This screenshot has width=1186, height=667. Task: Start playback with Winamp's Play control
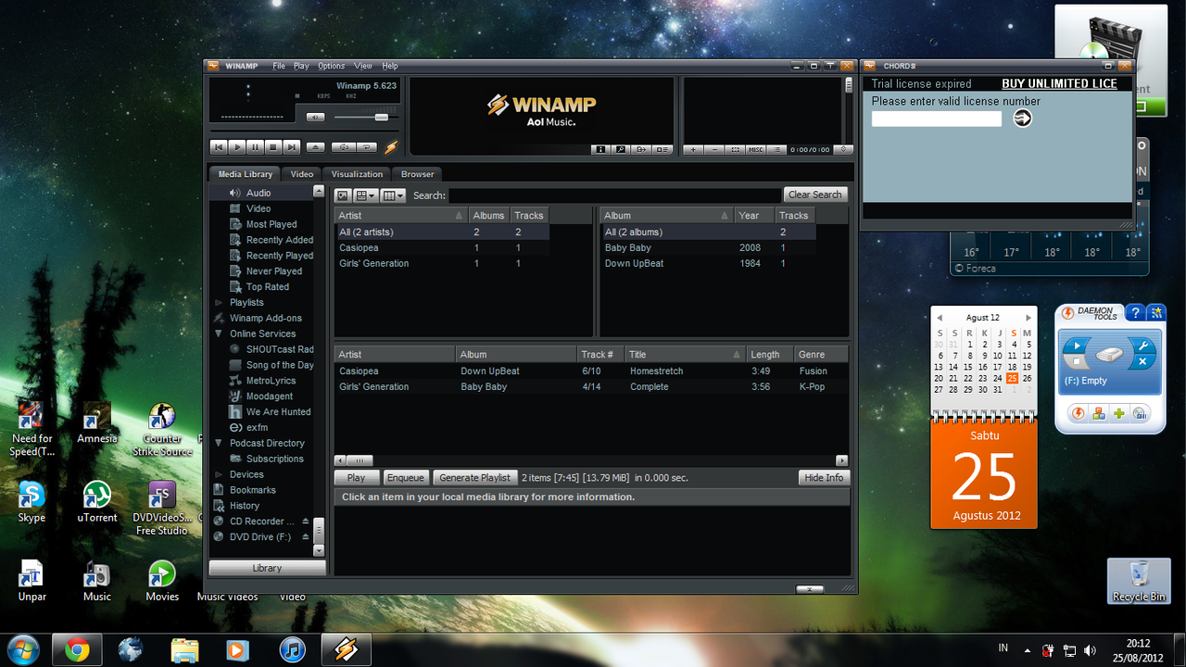tap(237, 147)
